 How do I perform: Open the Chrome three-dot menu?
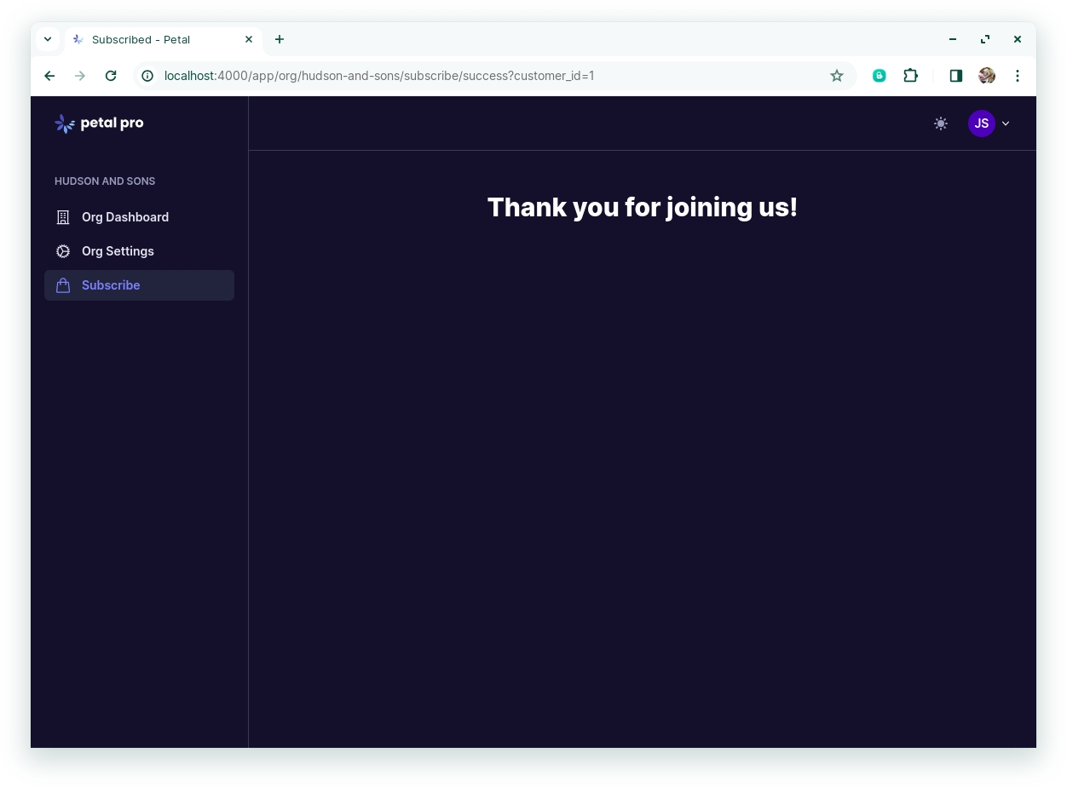tap(1017, 76)
